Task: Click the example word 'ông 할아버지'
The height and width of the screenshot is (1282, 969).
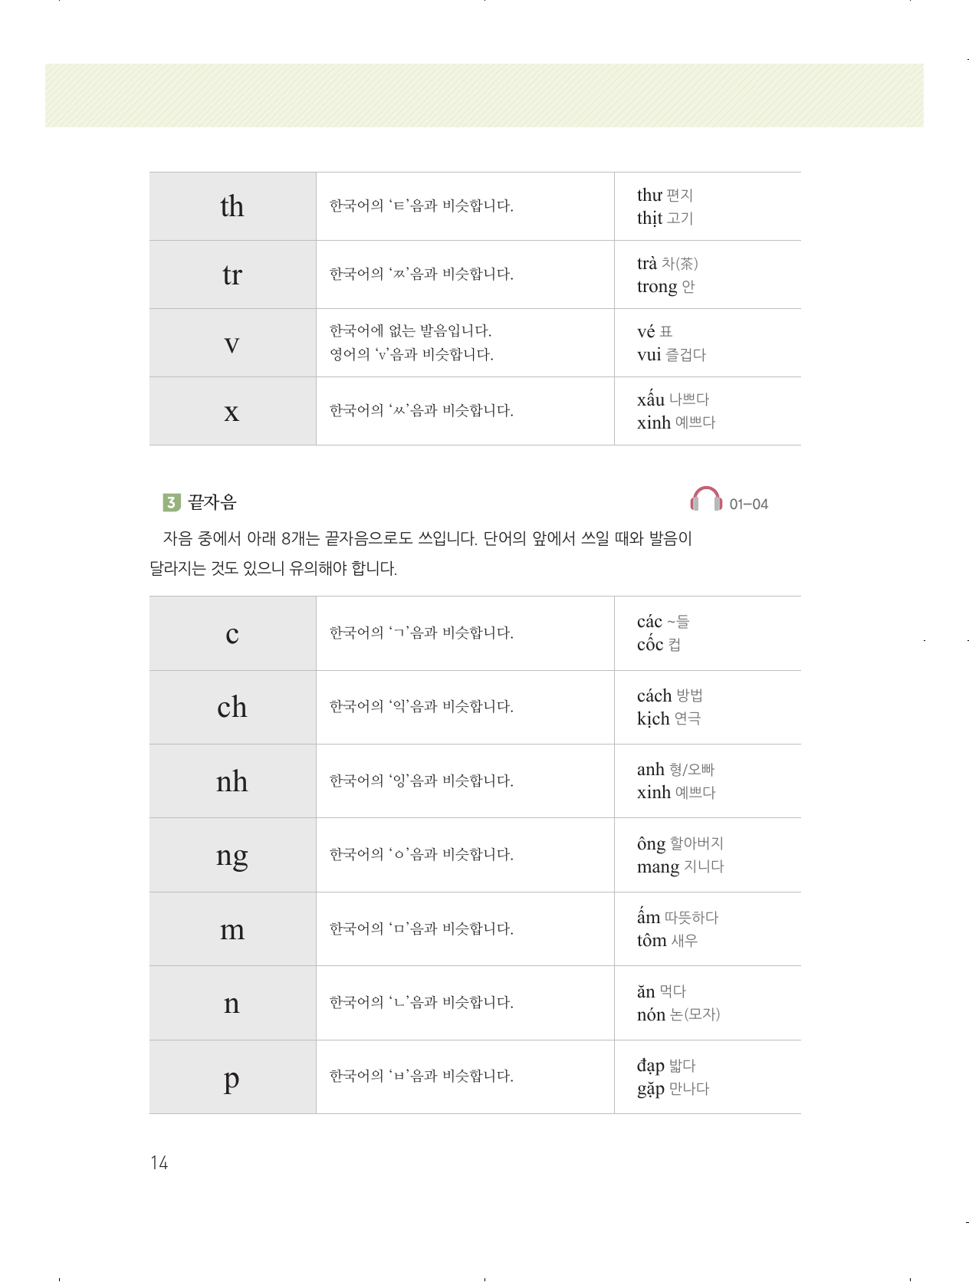Action: [x=680, y=843]
